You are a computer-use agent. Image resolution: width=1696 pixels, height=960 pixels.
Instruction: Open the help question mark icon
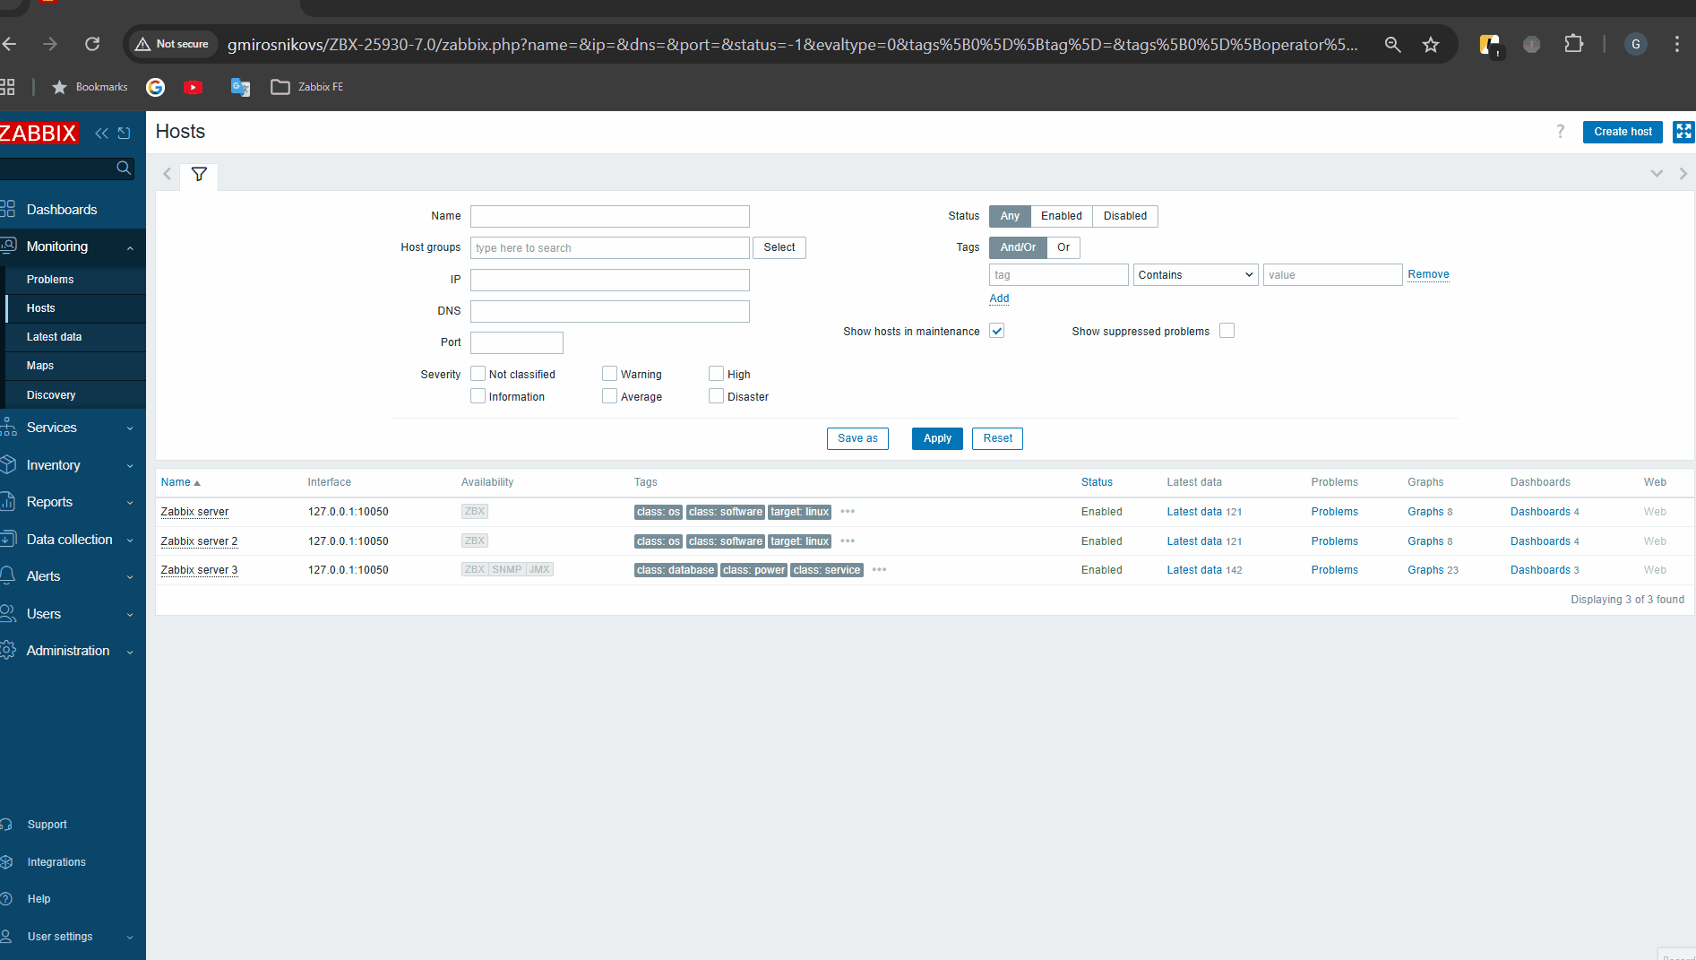(x=1560, y=132)
